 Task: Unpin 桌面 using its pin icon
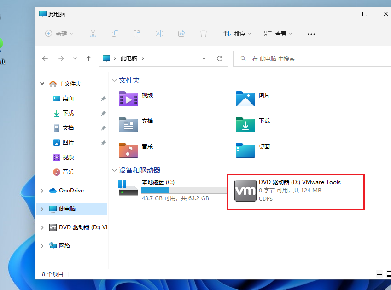[103, 99]
